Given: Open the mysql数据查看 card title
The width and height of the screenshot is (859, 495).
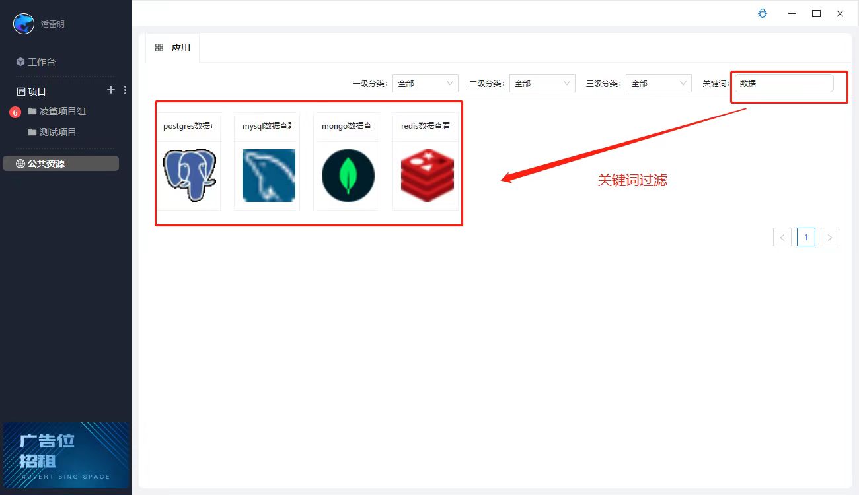Looking at the screenshot, I should click(267, 126).
